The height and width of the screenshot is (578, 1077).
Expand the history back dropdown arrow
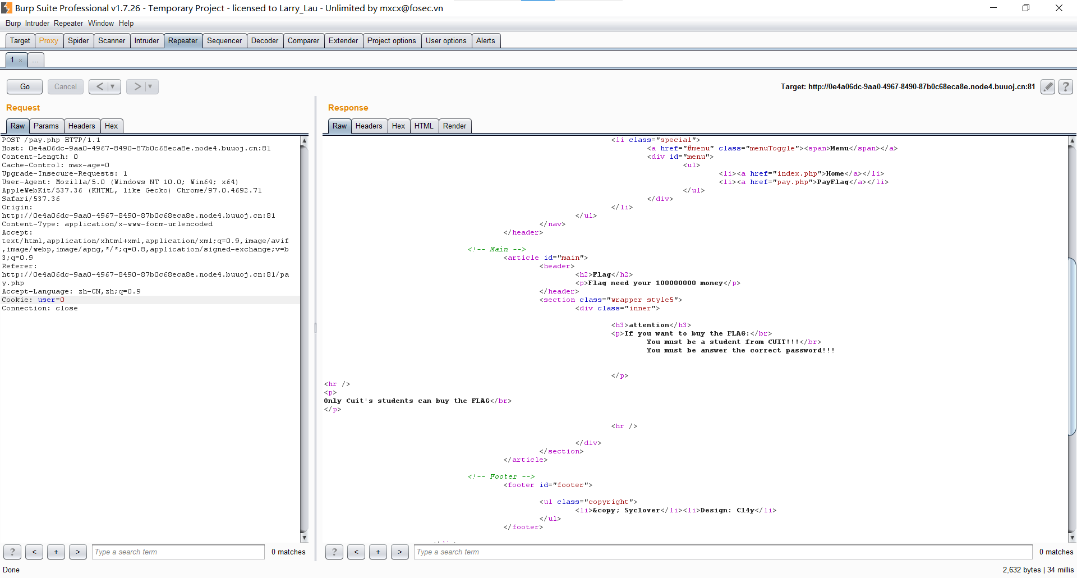click(x=113, y=86)
